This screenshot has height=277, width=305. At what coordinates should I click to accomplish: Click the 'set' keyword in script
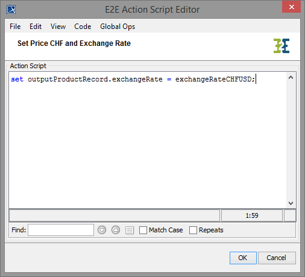17,79
